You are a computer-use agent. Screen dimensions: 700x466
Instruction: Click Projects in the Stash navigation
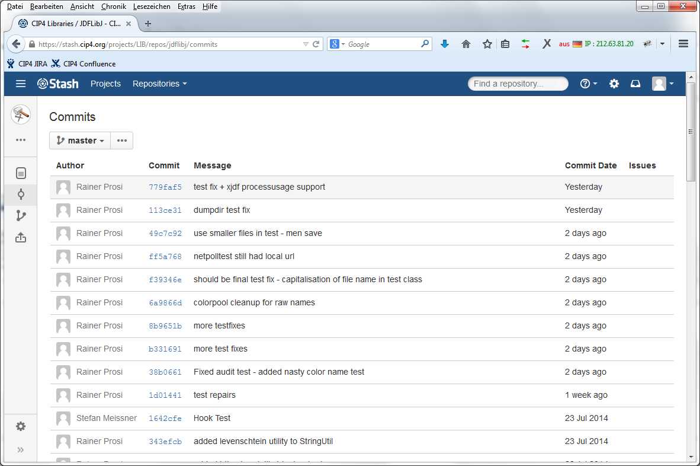(105, 84)
